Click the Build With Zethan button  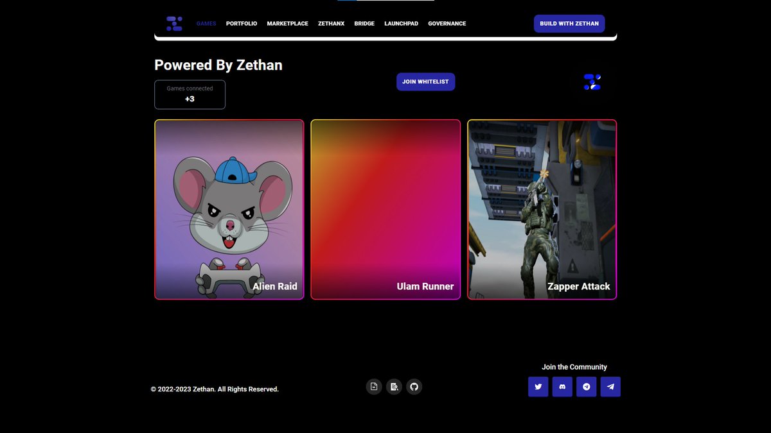click(x=569, y=24)
